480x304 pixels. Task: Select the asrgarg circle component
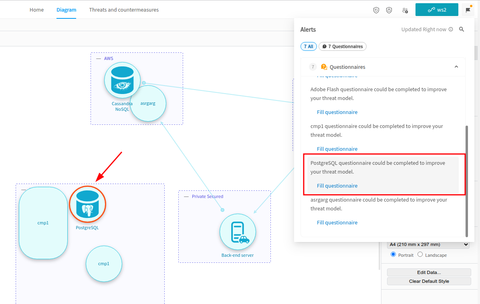[x=148, y=104]
